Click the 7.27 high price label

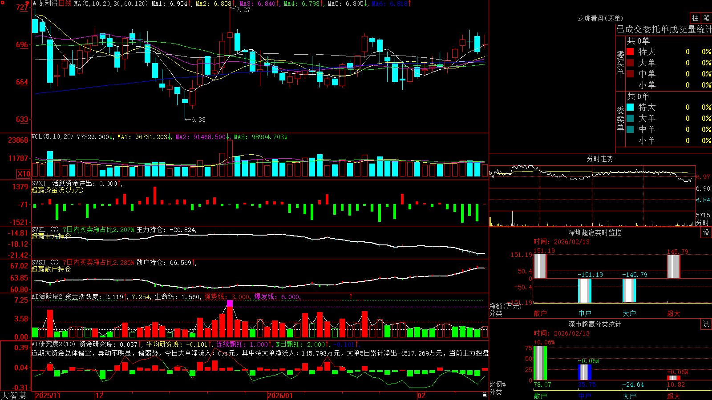coord(243,10)
